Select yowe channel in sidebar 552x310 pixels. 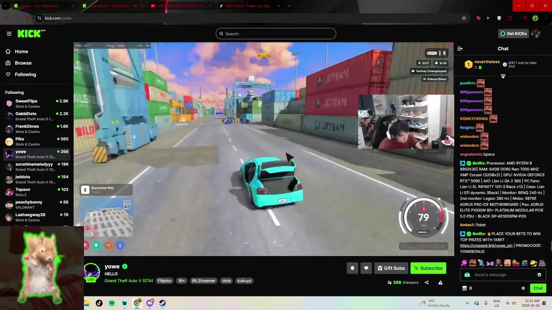(x=37, y=154)
